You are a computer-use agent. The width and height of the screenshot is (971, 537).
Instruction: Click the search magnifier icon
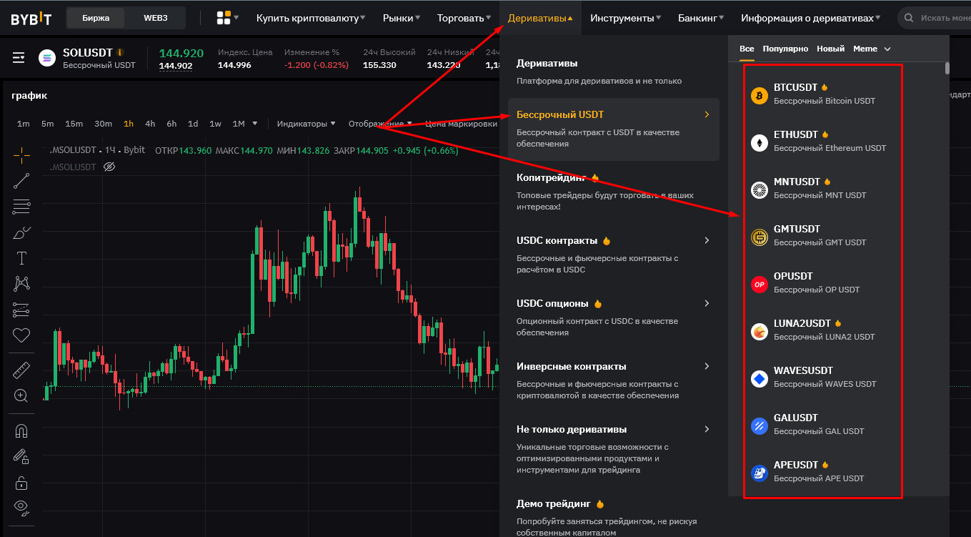click(910, 17)
